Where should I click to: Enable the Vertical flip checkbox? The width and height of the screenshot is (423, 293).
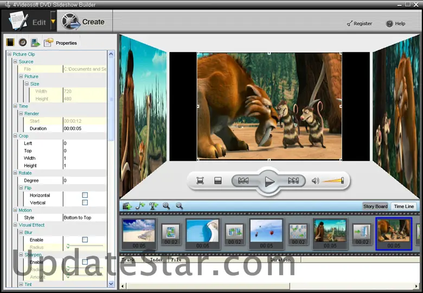85,203
